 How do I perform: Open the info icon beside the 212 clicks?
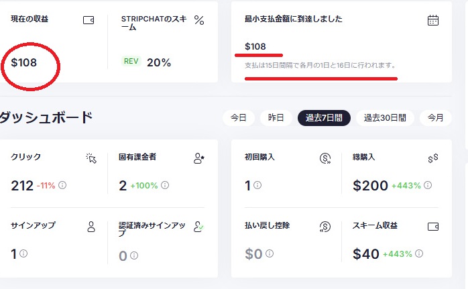click(x=62, y=185)
